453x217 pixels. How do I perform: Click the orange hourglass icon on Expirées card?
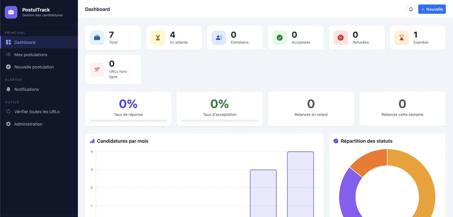[x=402, y=38]
